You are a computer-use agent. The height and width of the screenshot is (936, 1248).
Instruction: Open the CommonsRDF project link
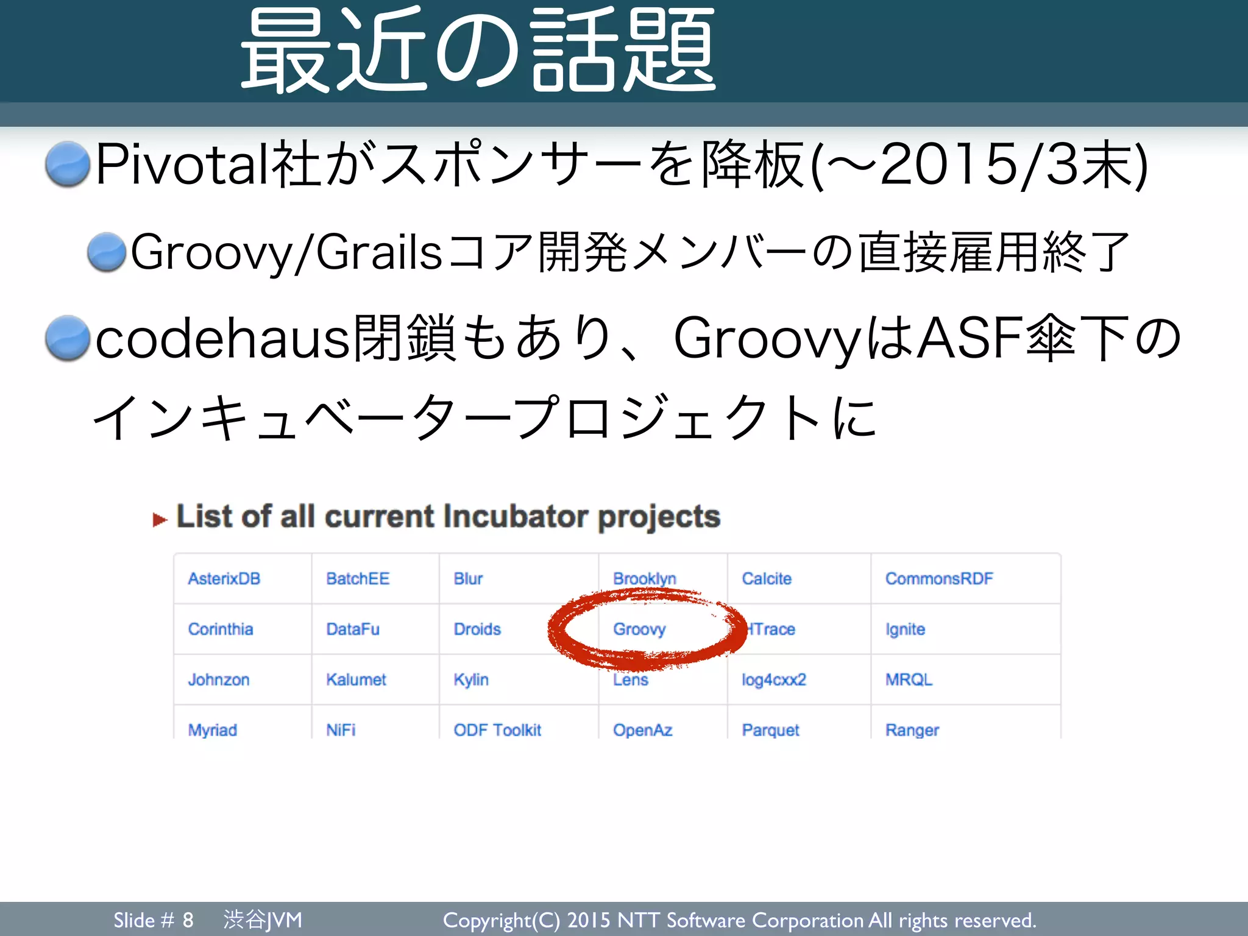[x=939, y=578]
